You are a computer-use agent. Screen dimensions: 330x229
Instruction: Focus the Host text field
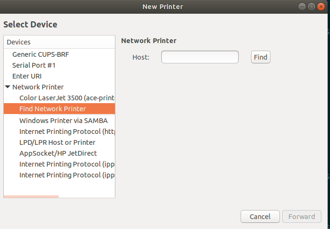click(200, 57)
